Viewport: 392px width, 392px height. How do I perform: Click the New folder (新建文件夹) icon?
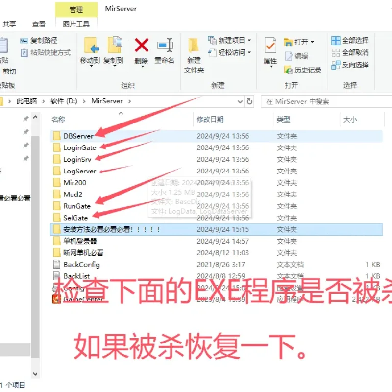click(x=194, y=46)
